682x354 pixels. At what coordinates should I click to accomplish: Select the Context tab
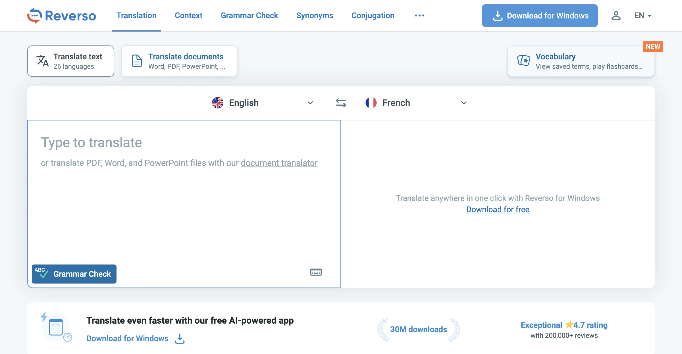[x=188, y=15]
